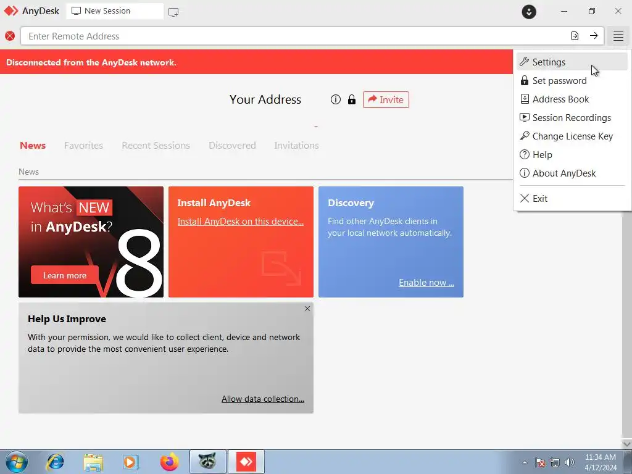Open Settings from the menu

click(x=572, y=62)
